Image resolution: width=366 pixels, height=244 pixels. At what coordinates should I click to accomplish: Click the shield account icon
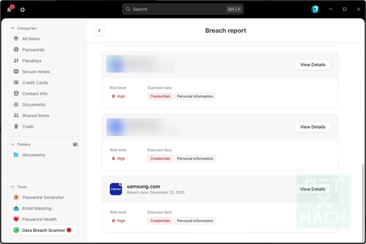point(315,9)
